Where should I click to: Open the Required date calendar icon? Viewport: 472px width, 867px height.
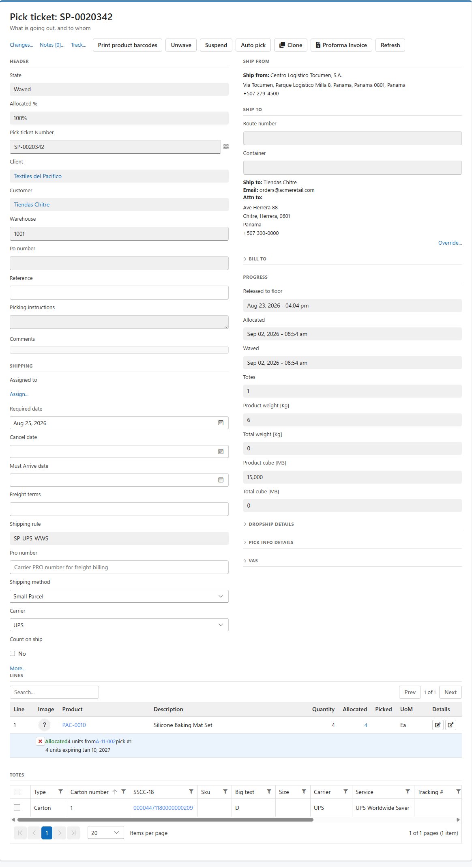click(x=221, y=423)
